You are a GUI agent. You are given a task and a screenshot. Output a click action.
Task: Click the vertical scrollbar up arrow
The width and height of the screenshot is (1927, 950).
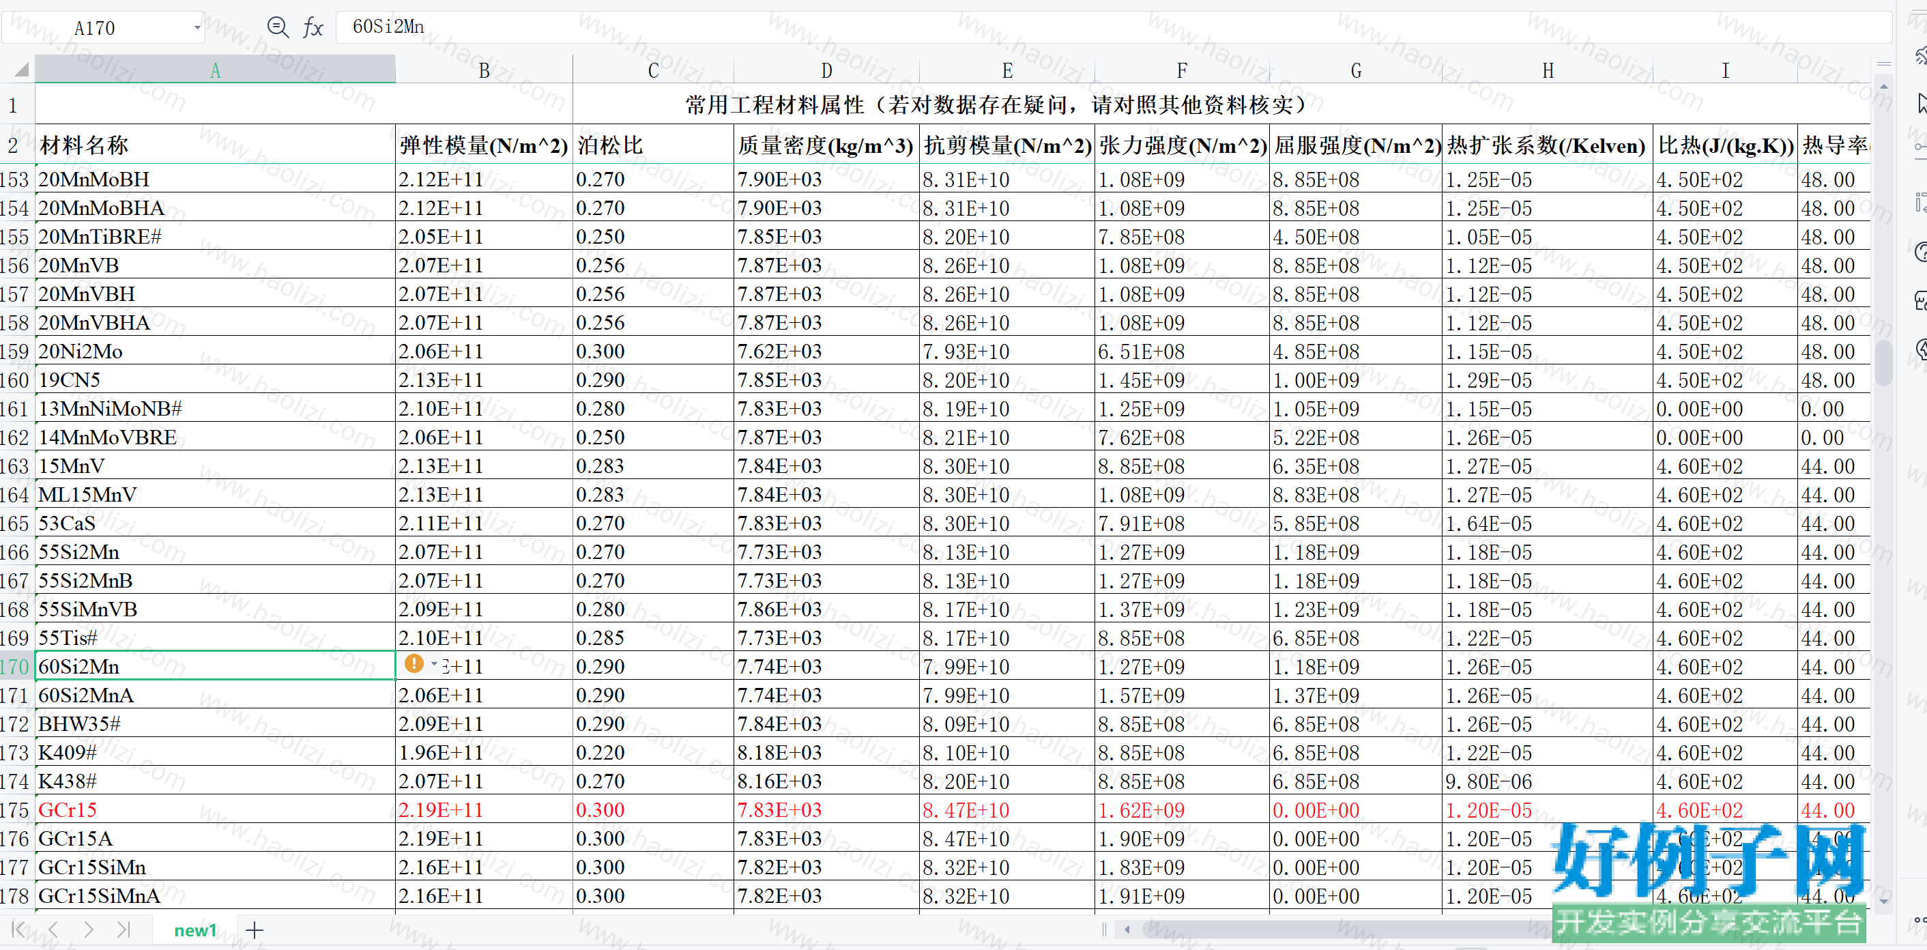click(1883, 87)
